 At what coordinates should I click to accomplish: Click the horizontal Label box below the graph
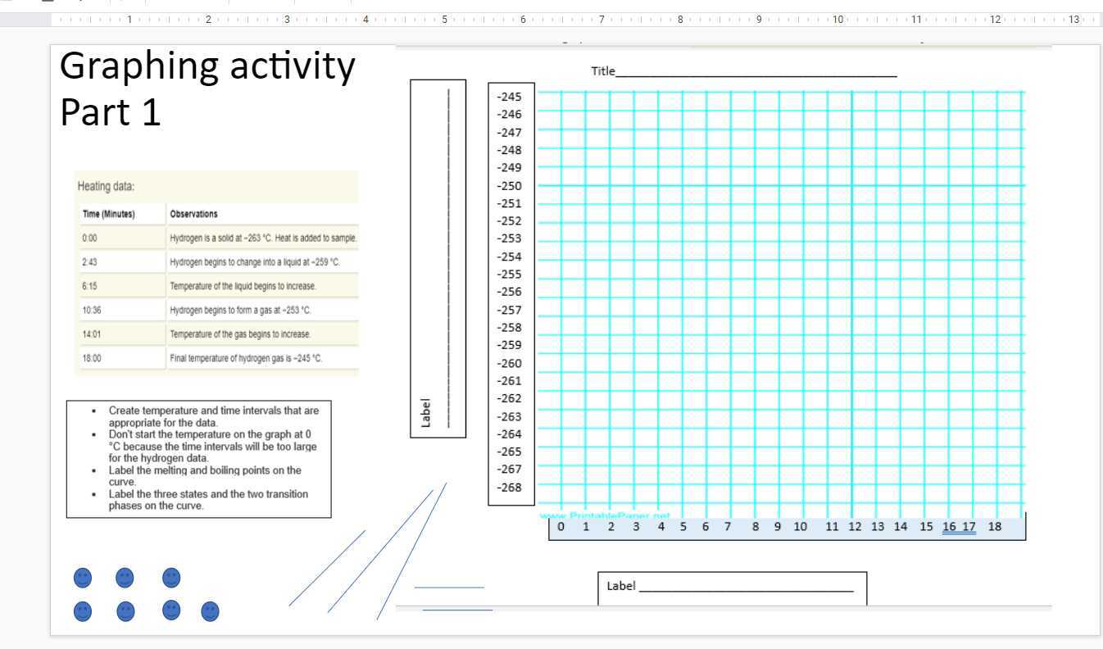(x=731, y=587)
